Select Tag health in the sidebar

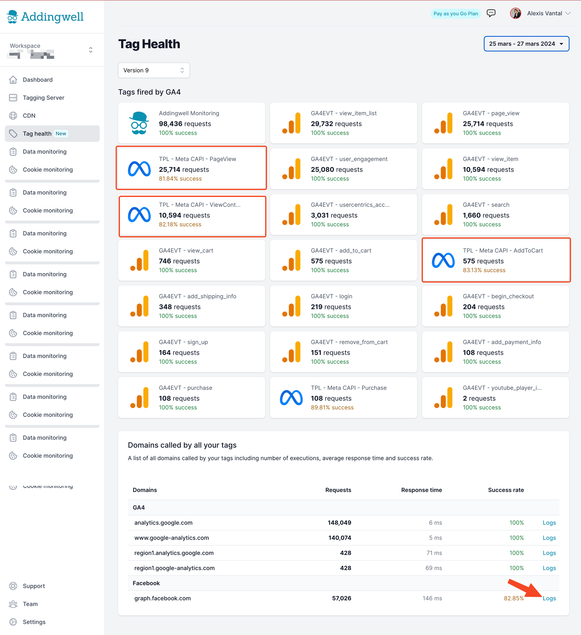pyautogui.click(x=52, y=134)
